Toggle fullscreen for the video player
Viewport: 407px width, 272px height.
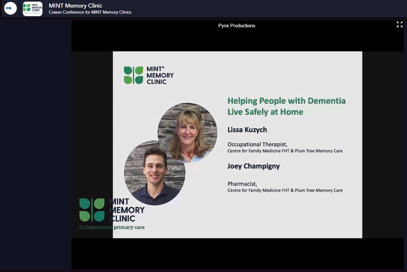pos(400,24)
